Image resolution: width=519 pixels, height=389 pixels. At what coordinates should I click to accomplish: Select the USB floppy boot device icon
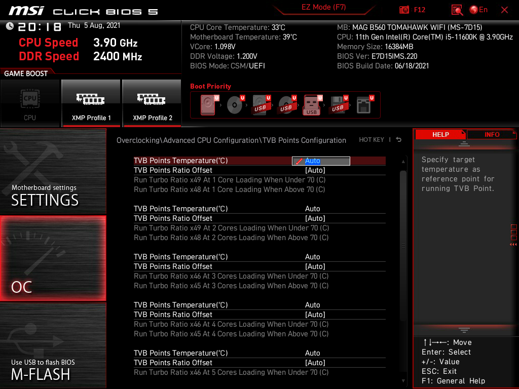tap(338, 105)
